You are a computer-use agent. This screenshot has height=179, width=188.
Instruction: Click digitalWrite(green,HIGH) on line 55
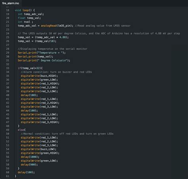pos(40,153)
